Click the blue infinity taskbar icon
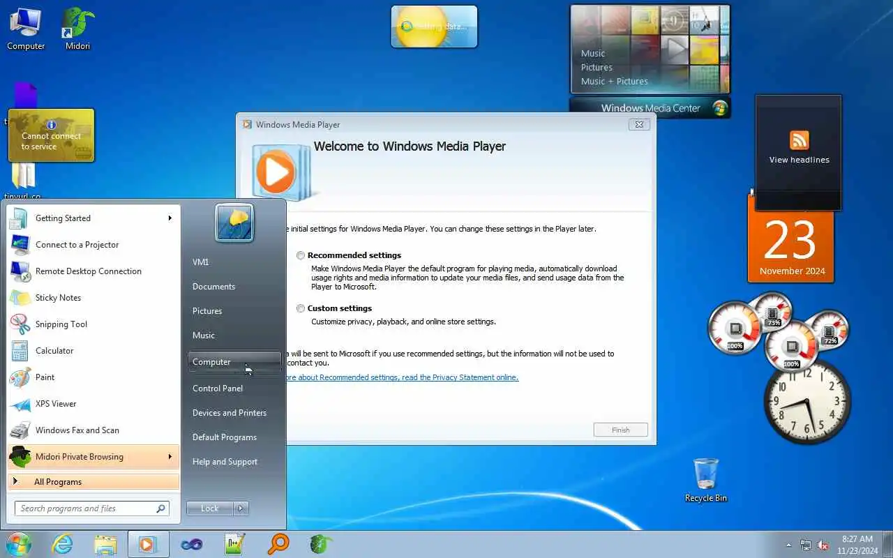Viewport: 893px width, 558px height. pyautogui.click(x=191, y=544)
